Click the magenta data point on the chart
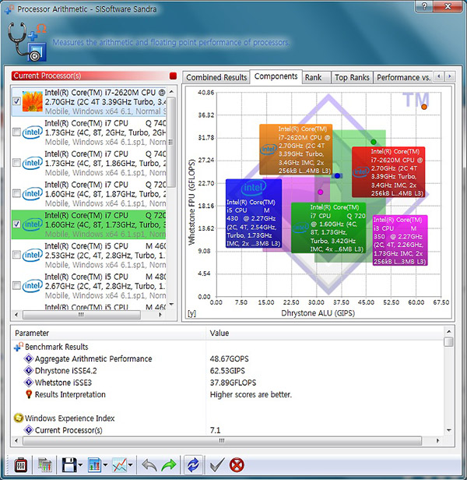Image resolution: width=467 pixels, height=480 pixels. (x=320, y=192)
